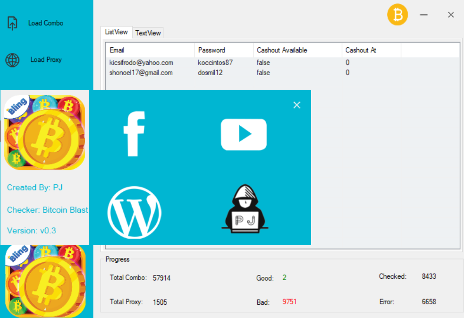Close the blue social links popup
This screenshot has height=318, width=464.
[297, 105]
